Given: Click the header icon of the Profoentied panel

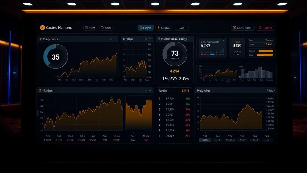Looking at the screenshot, I should (159, 39).
